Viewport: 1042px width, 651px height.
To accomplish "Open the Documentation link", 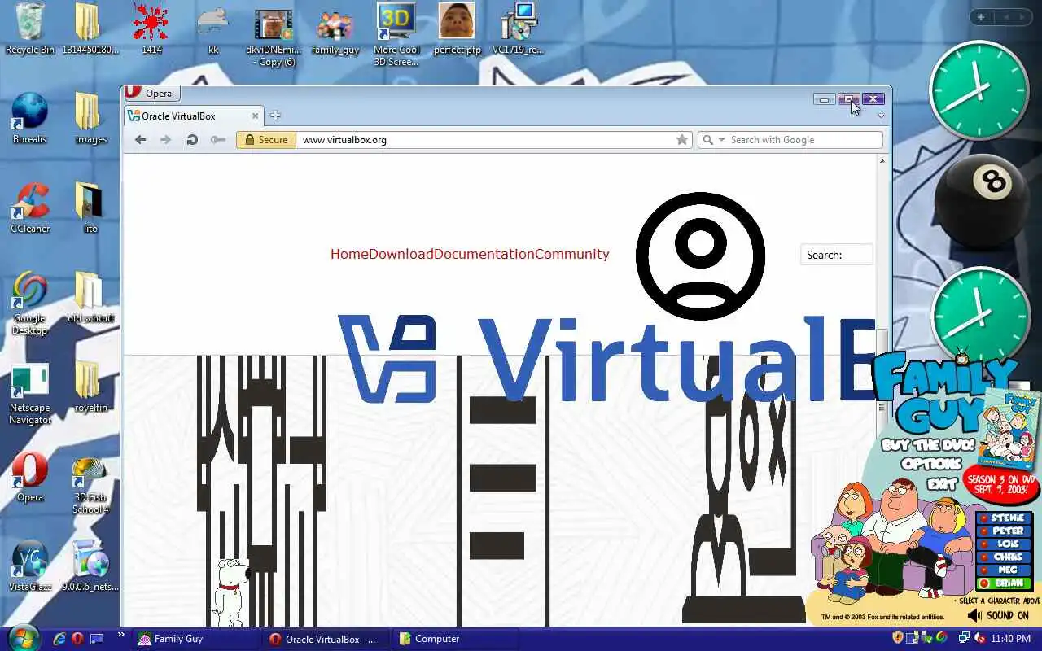I will pos(484,254).
